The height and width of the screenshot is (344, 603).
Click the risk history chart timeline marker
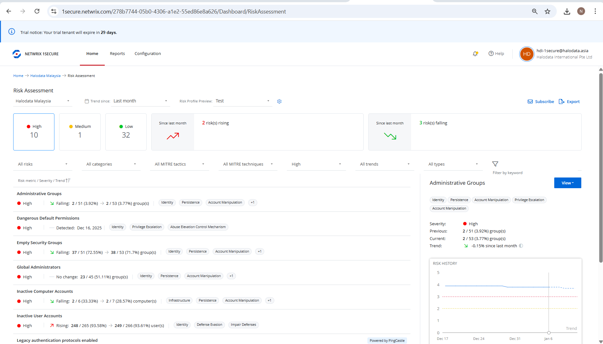pos(549,333)
